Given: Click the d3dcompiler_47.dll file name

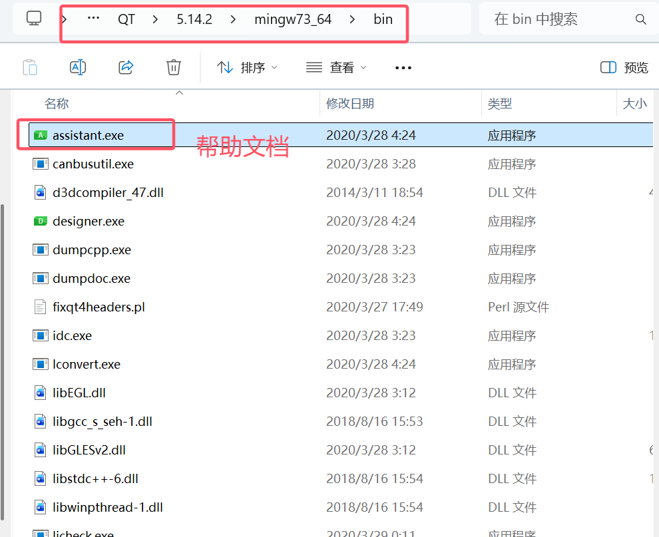Looking at the screenshot, I should 108,192.
